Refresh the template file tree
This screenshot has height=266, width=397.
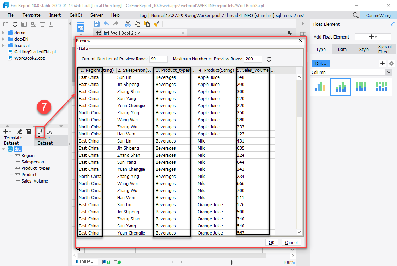(15, 24)
